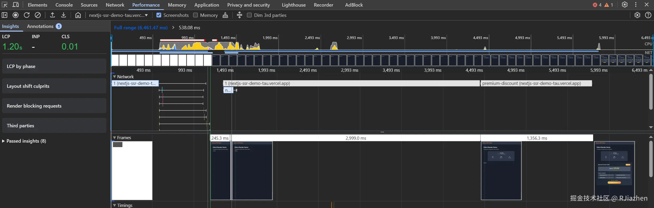Switch to the Lighthouse tab
This screenshot has height=208, width=654.
pos(293,5)
